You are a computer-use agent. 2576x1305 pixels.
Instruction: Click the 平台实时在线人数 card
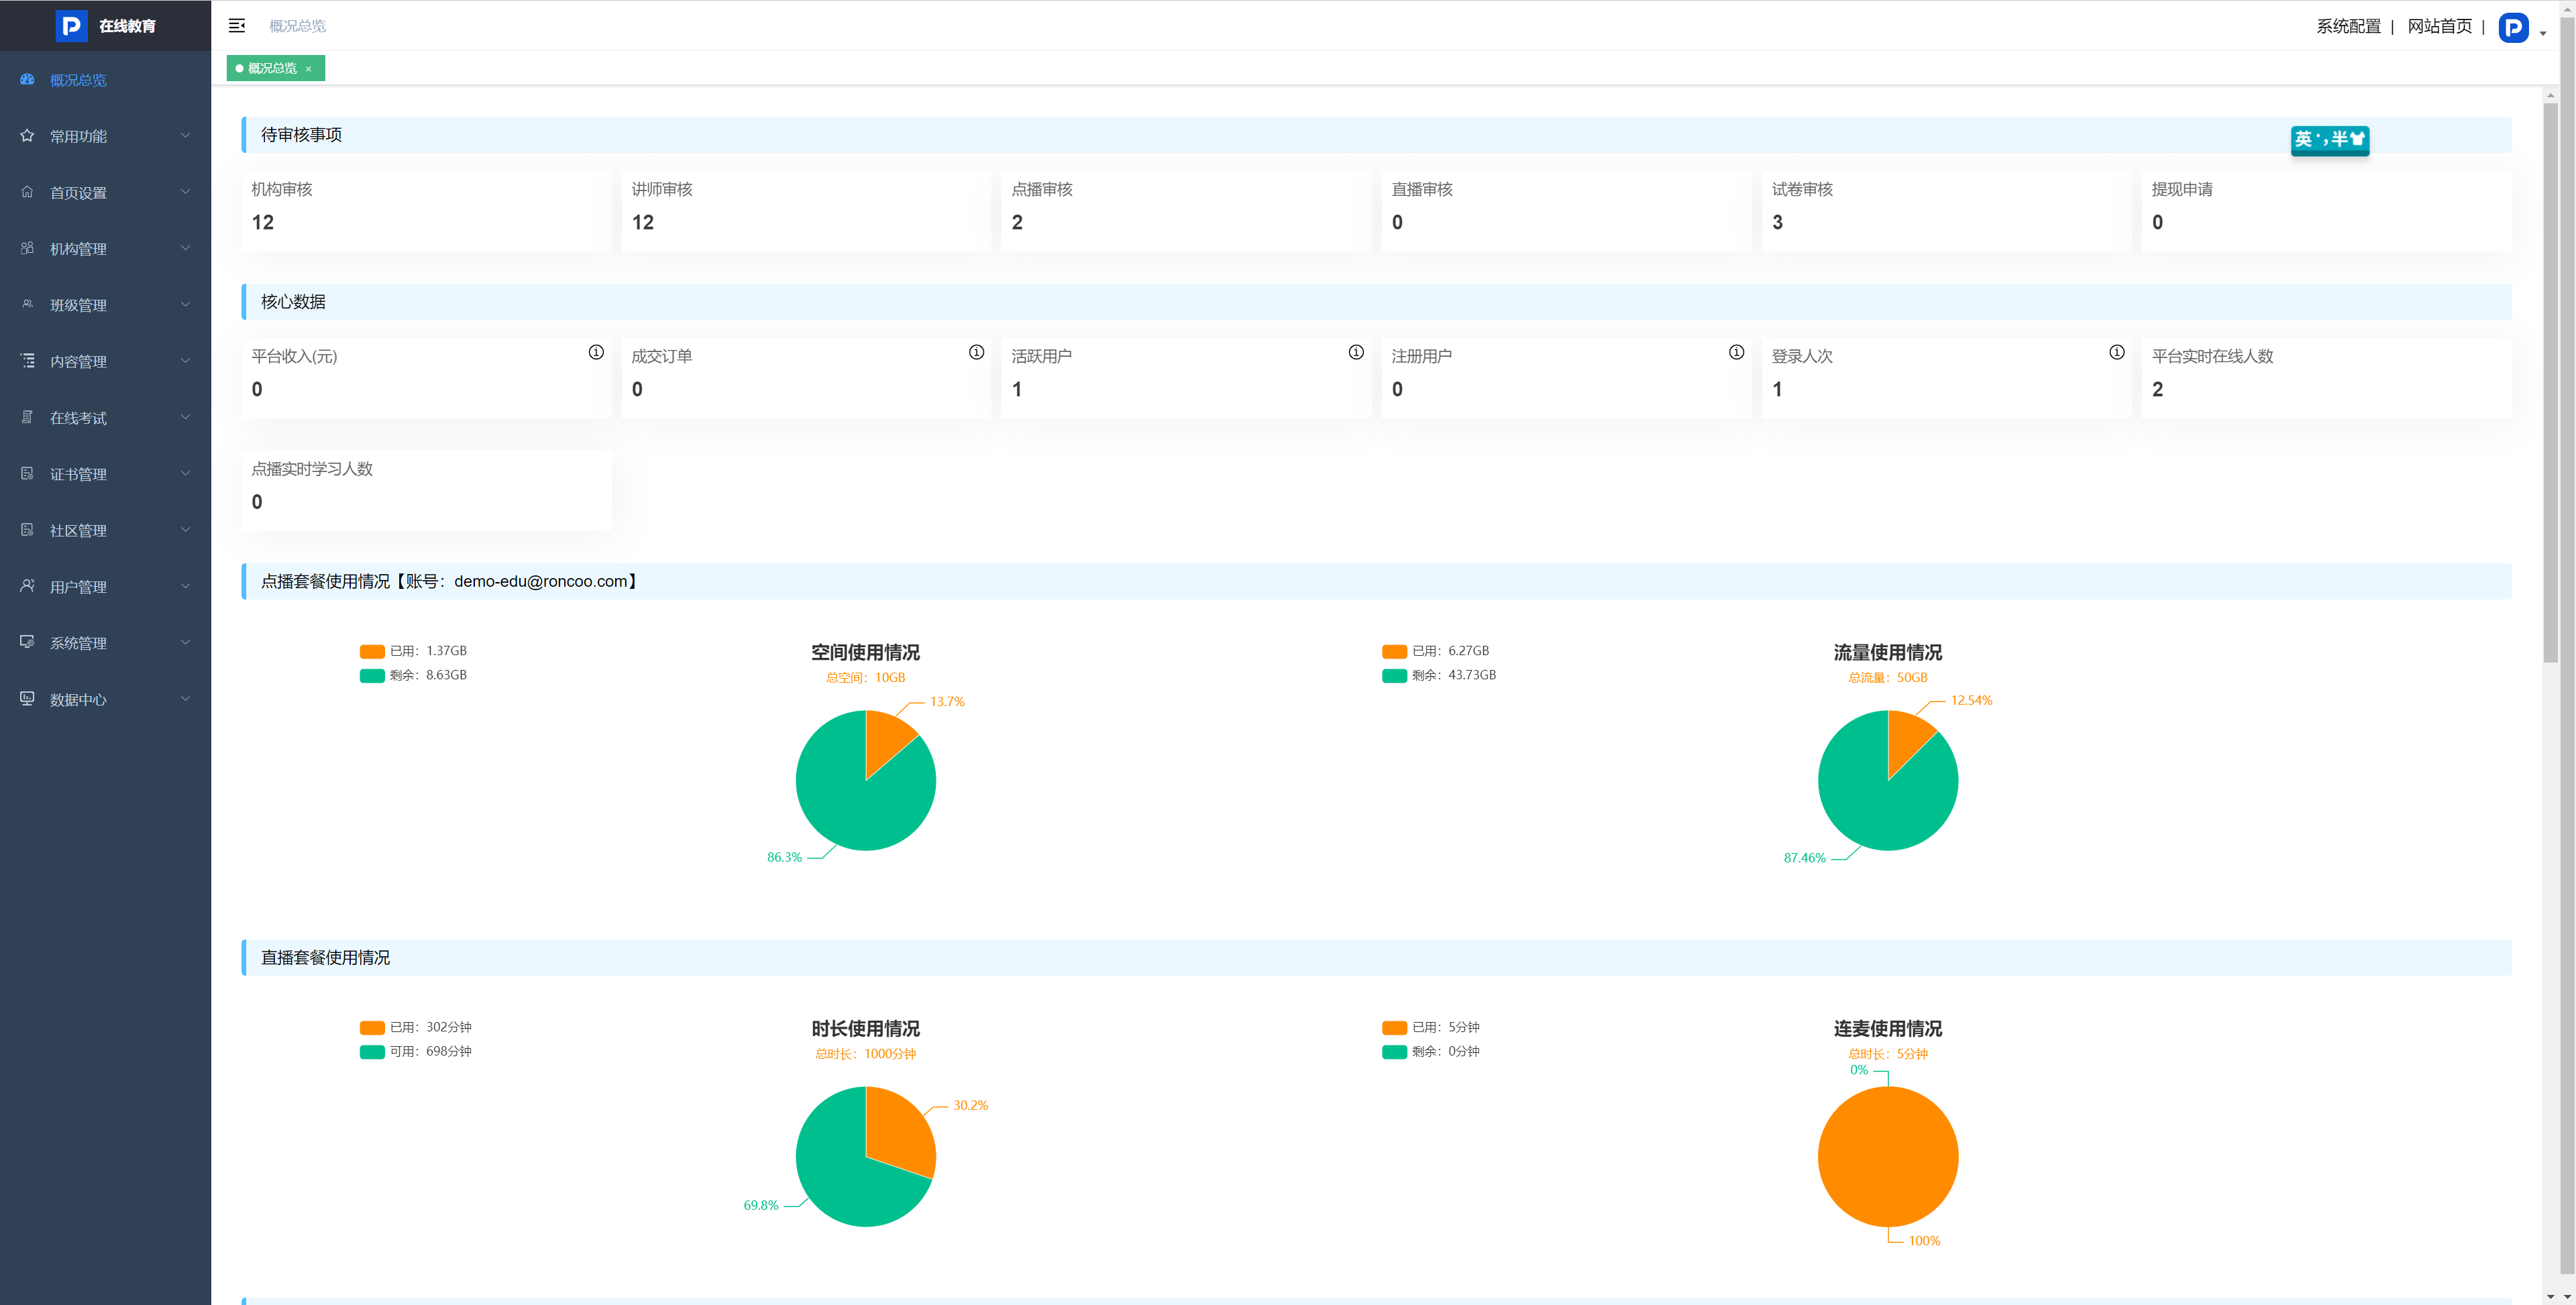coord(2326,377)
